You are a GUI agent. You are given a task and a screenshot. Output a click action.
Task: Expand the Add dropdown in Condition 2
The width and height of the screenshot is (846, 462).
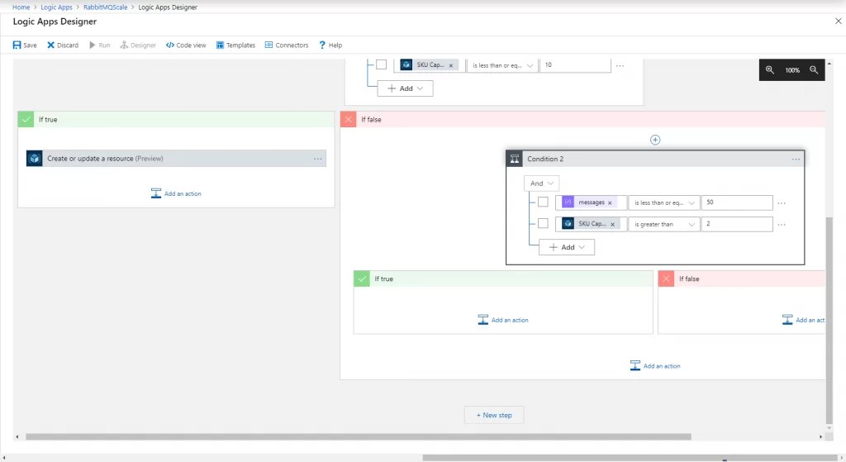(x=567, y=247)
